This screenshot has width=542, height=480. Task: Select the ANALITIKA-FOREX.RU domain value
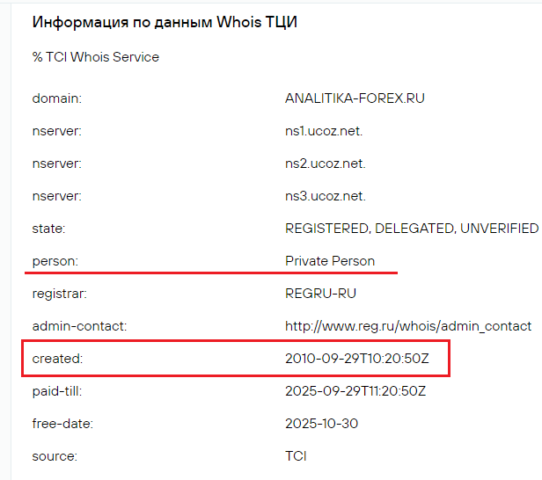click(355, 98)
